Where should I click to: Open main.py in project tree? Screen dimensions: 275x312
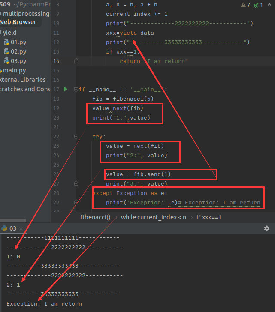click(x=14, y=70)
